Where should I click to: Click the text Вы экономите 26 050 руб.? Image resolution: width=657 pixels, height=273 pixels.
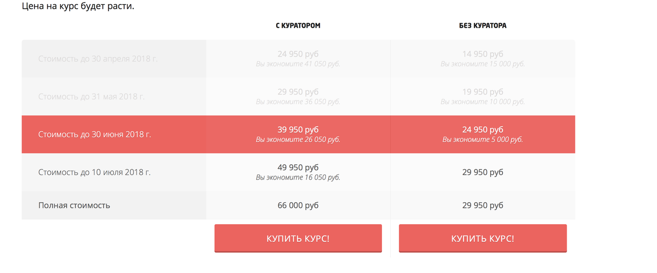click(x=298, y=140)
